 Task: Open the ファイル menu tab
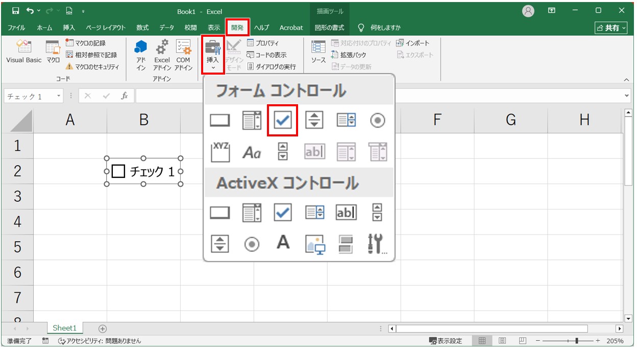[x=17, y=28]
